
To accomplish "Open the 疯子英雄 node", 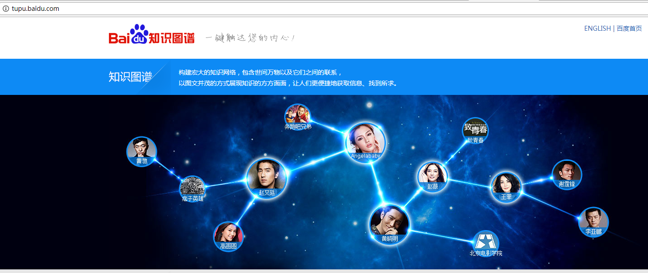I will coord(193,189).
